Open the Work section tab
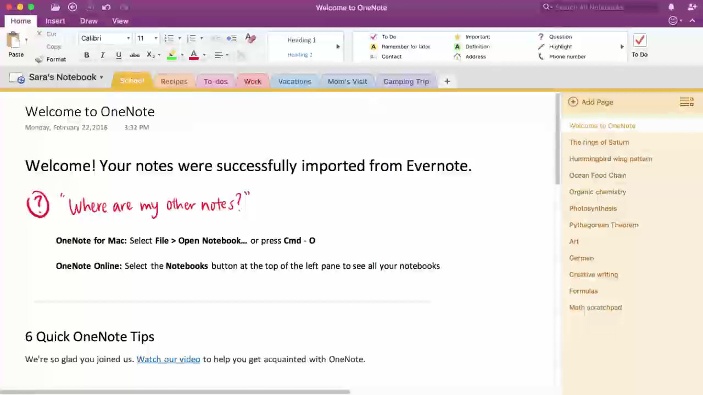This screenshot has width=703, height=395. pyautogui.click(x=253, y=81)
